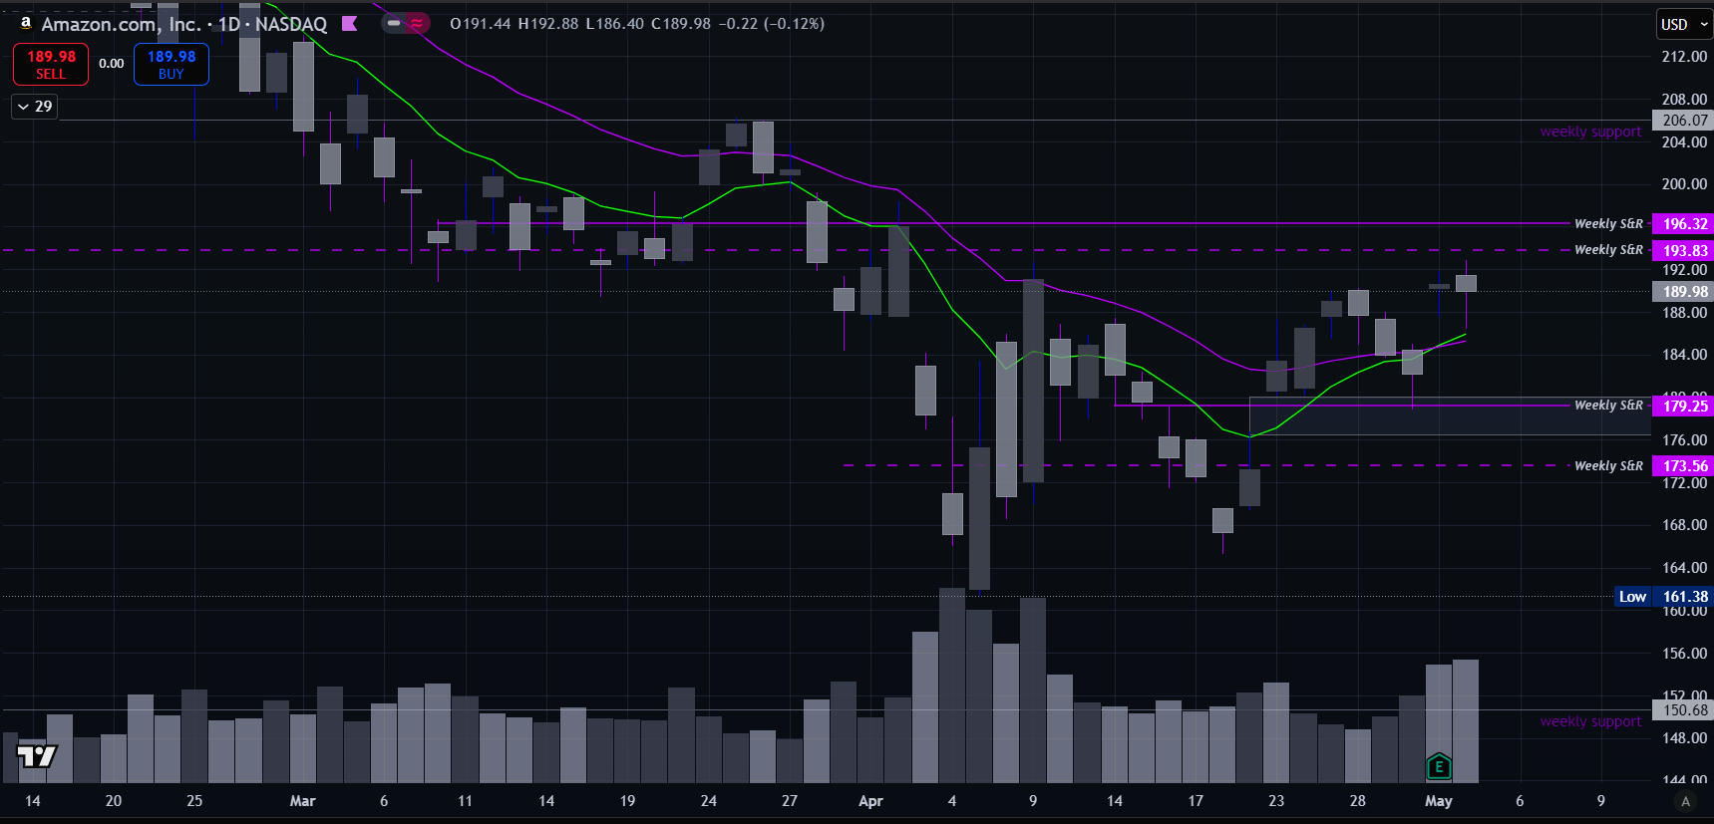The image size is (1714, 824).
Task: Click the Apr date label on time axis
Action: [x=870, y=801]
